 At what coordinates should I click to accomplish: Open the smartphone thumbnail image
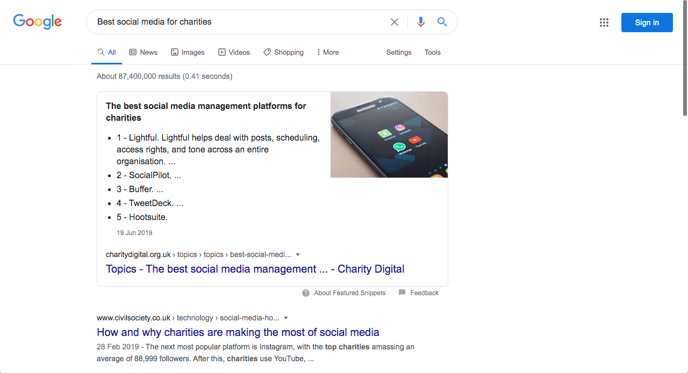[389, 135]
